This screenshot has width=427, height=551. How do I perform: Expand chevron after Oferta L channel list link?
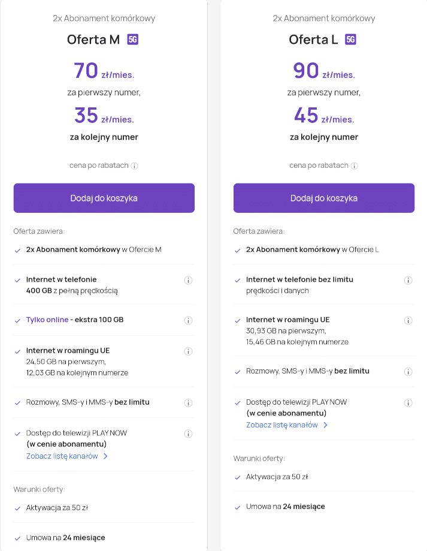click(326, 425)
